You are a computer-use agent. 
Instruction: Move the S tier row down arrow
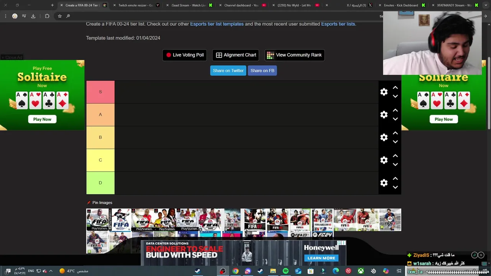pos(395,96)
